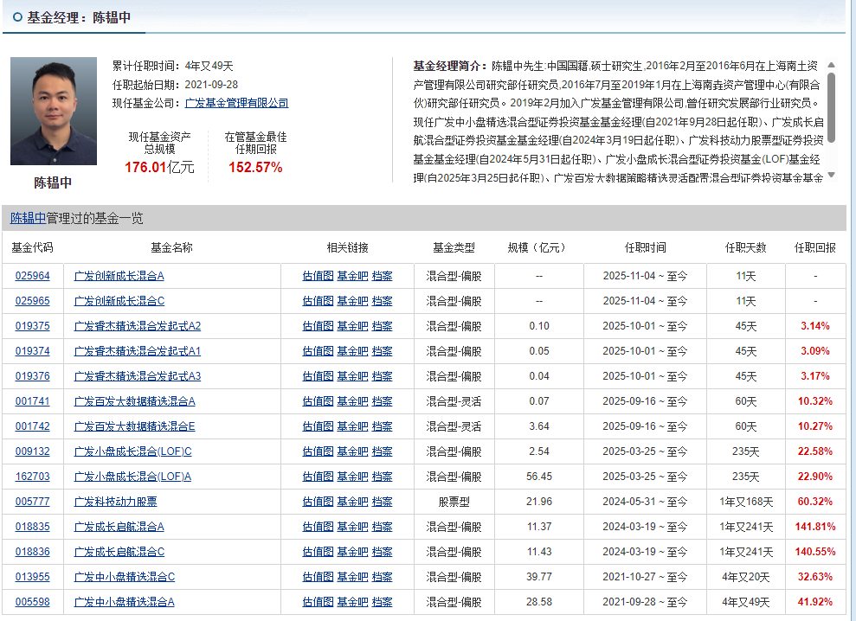Open 档案 for fund 018836
This screenshot has height=621, width=856.
coord(382,552)
